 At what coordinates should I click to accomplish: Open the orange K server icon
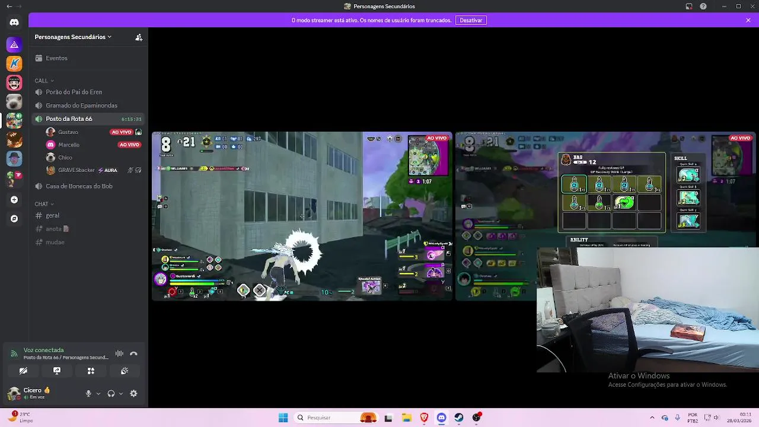[14, 63]
